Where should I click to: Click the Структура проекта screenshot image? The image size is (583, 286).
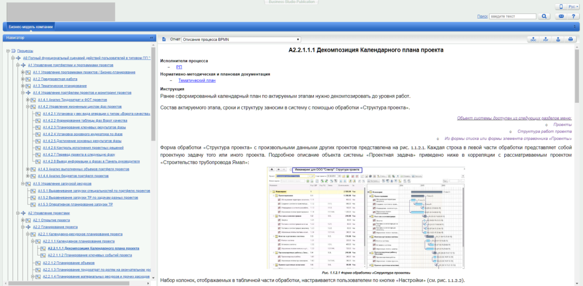point(366,217)
